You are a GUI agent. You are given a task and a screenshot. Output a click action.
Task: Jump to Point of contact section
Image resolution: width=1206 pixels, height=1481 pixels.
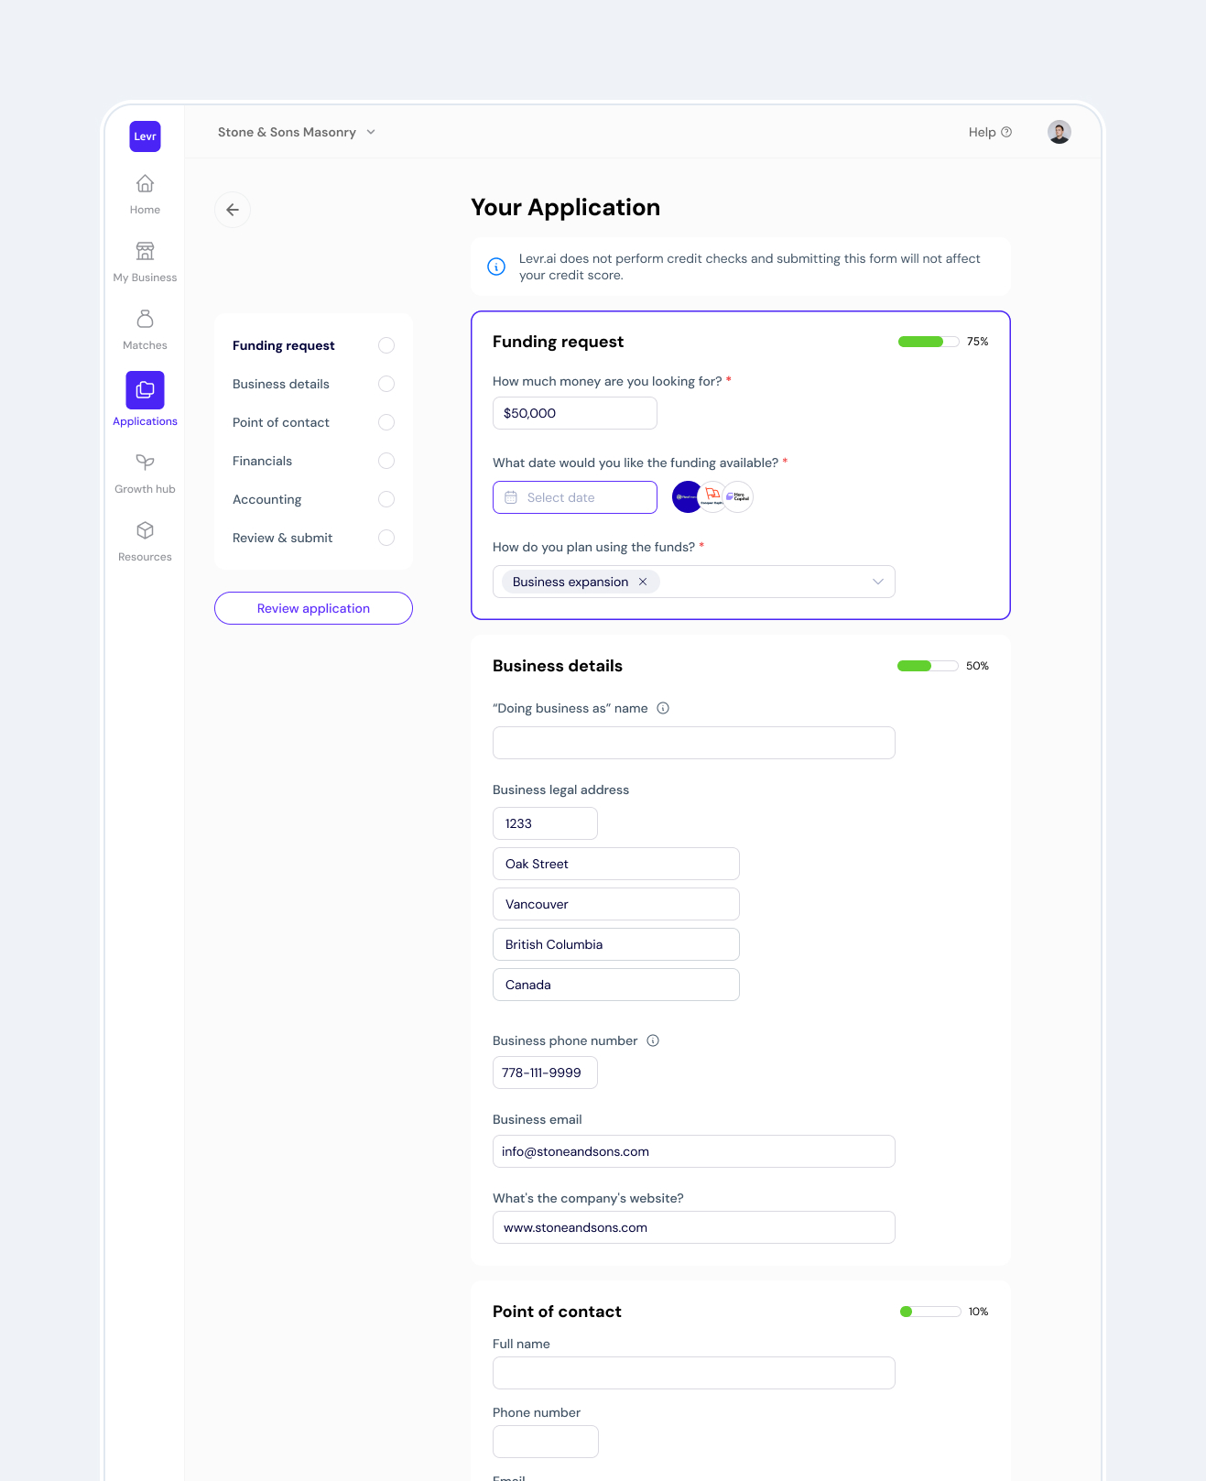click(280, 422)
